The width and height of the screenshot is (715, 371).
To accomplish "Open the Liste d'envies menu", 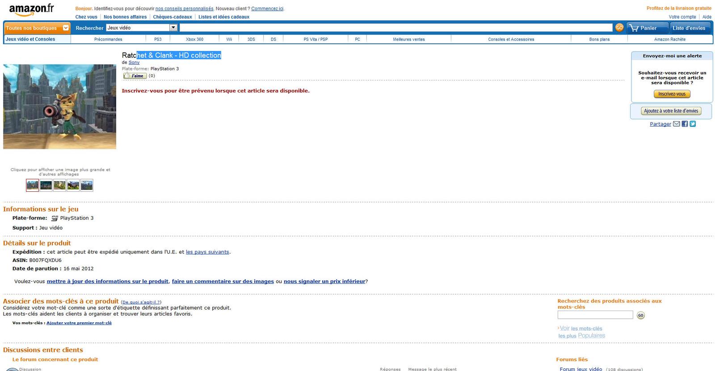I will 689,28.
